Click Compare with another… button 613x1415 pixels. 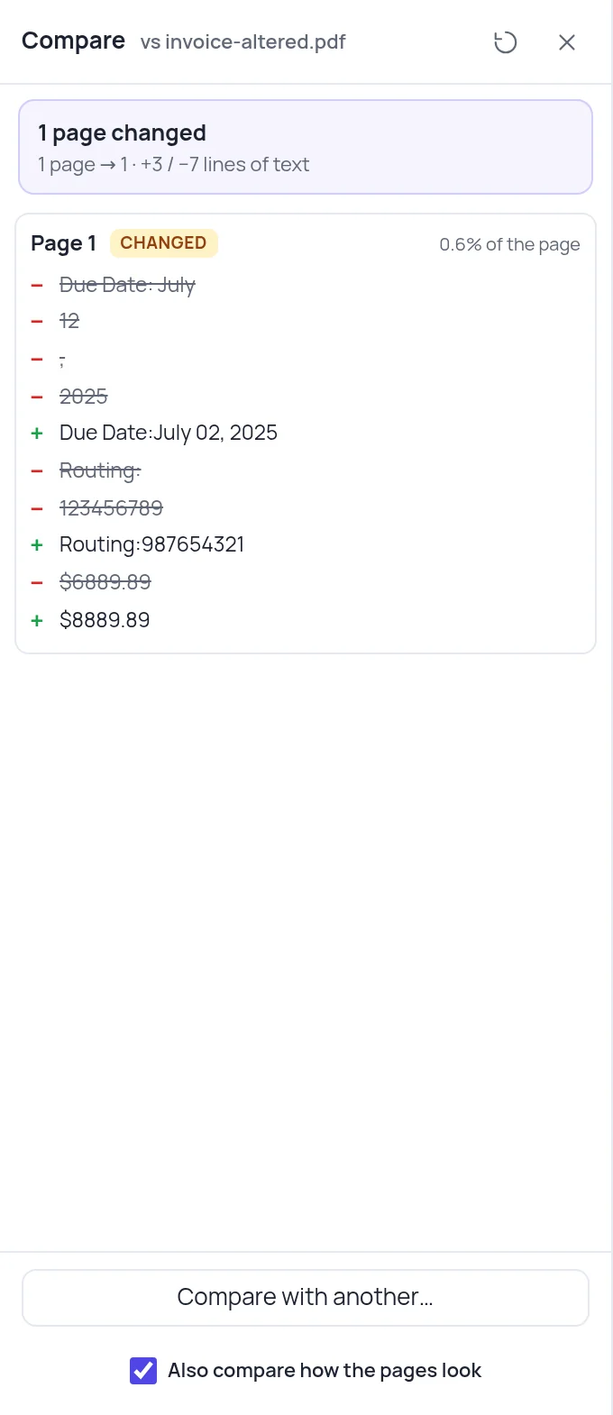tap(306, 1298)
